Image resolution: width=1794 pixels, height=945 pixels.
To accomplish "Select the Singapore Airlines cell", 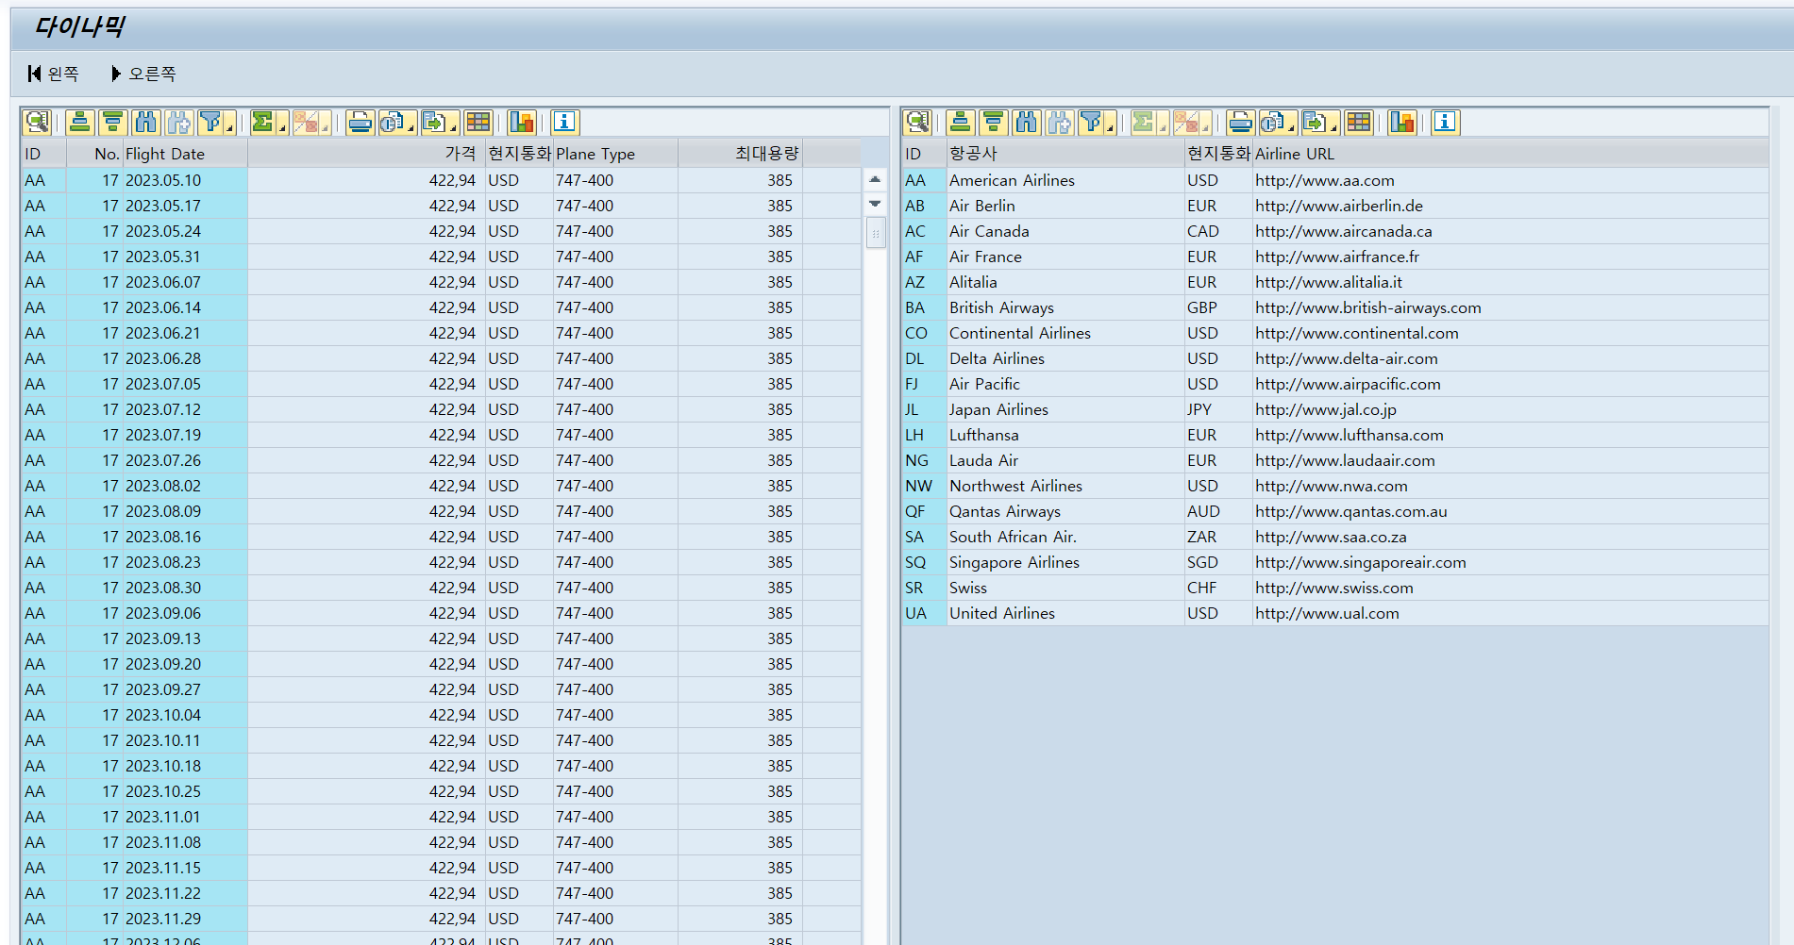I will [x=1065, y=562].
